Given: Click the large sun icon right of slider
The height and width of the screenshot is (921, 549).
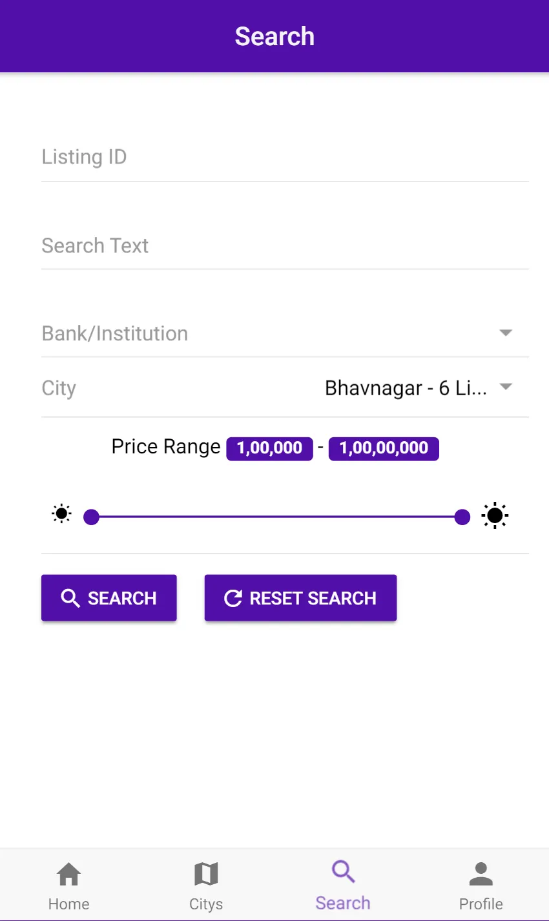Looking at the screenshot, I should (495, 515).
